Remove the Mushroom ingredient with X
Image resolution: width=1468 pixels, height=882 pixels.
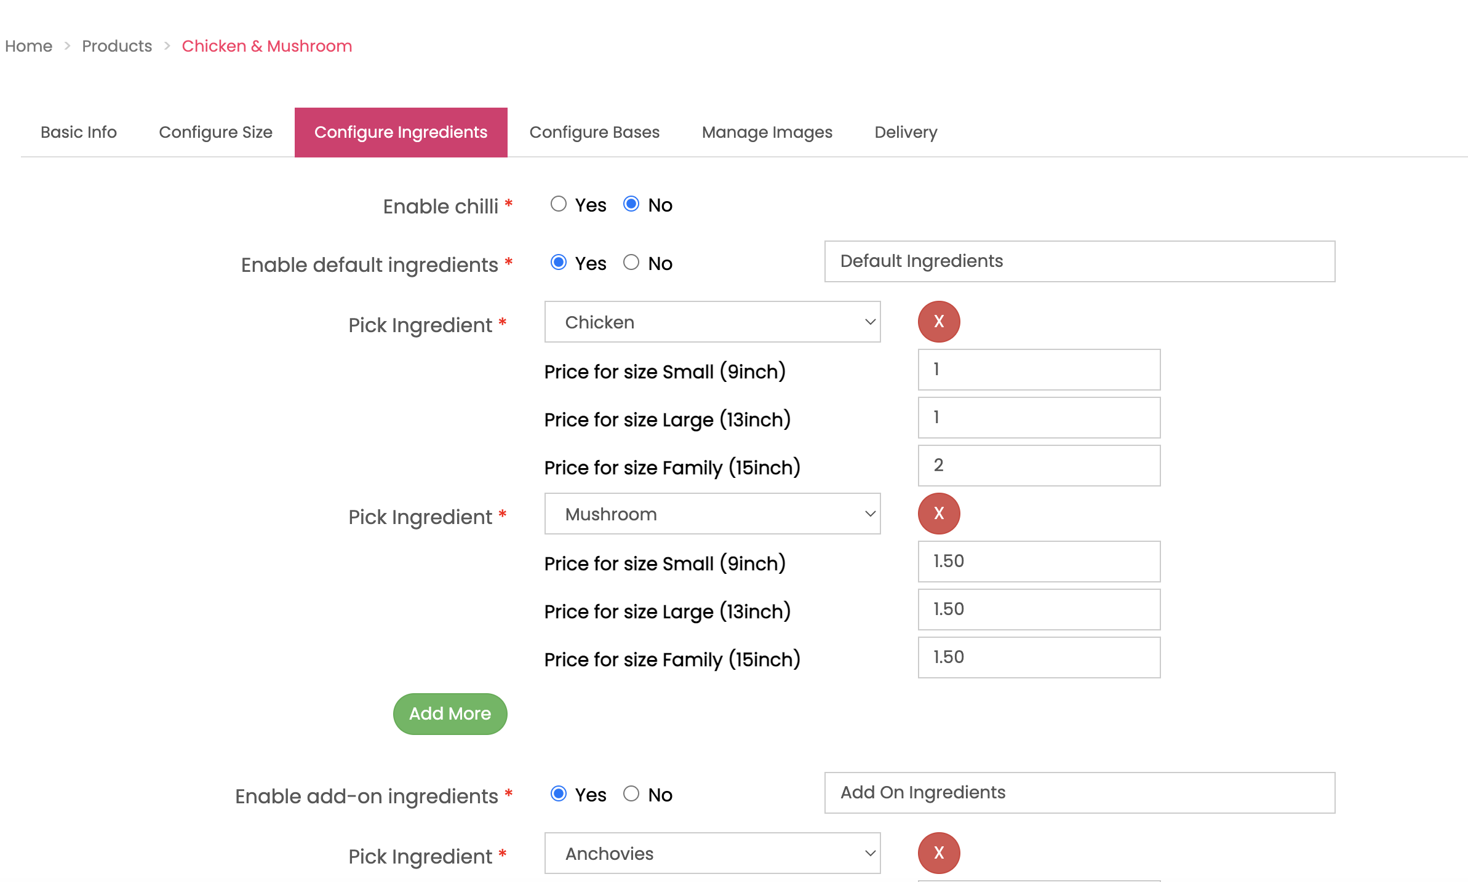coord(938,514)
